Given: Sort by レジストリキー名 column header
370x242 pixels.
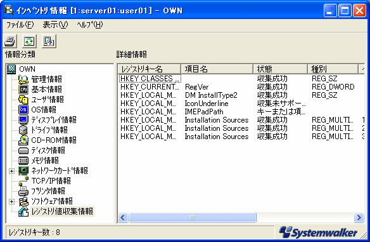Looking at the screenshot, I should [x=149, y=69].
